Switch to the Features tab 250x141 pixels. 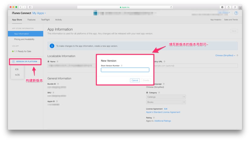tap(31, 20)
